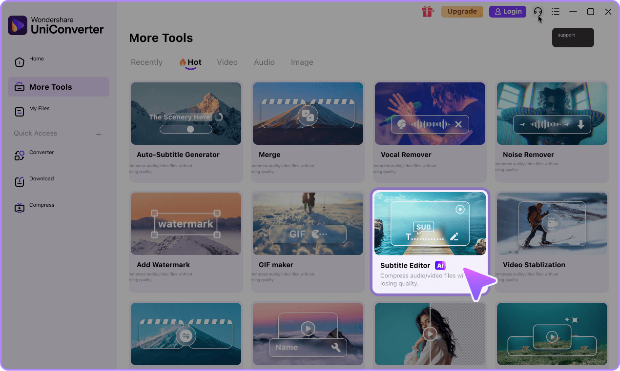Switch to the Video tab

(x=227, y=62)
